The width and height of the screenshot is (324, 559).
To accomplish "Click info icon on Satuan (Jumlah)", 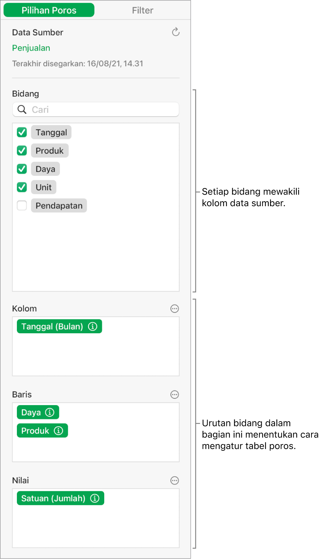I will click(x=95, y=498).
